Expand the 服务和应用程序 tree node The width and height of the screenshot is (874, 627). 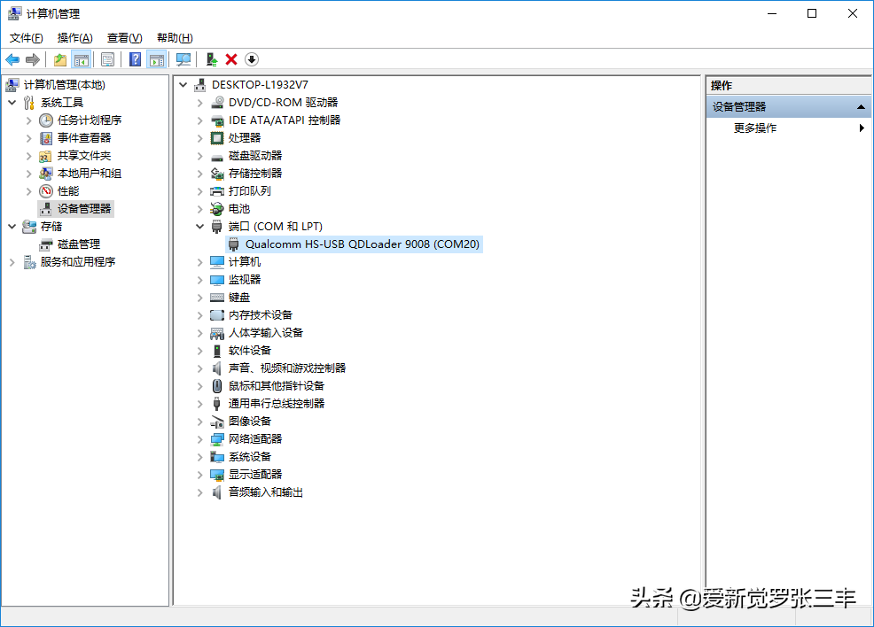coord(12,262)
